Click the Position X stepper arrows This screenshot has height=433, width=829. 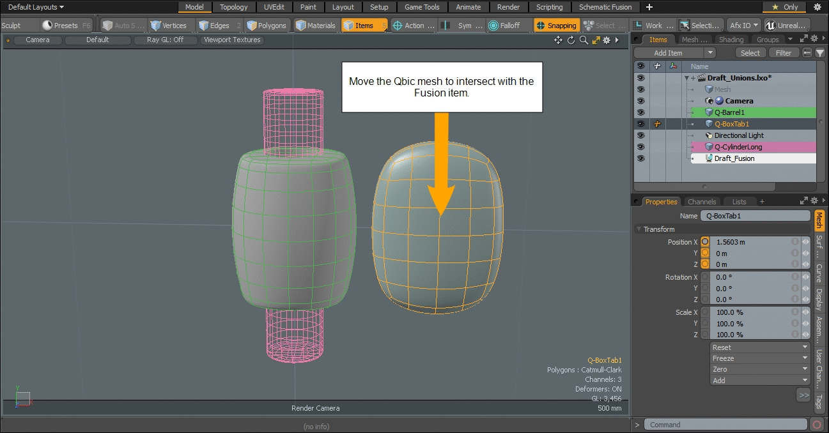pyautogui.click(x=805, y=242)
